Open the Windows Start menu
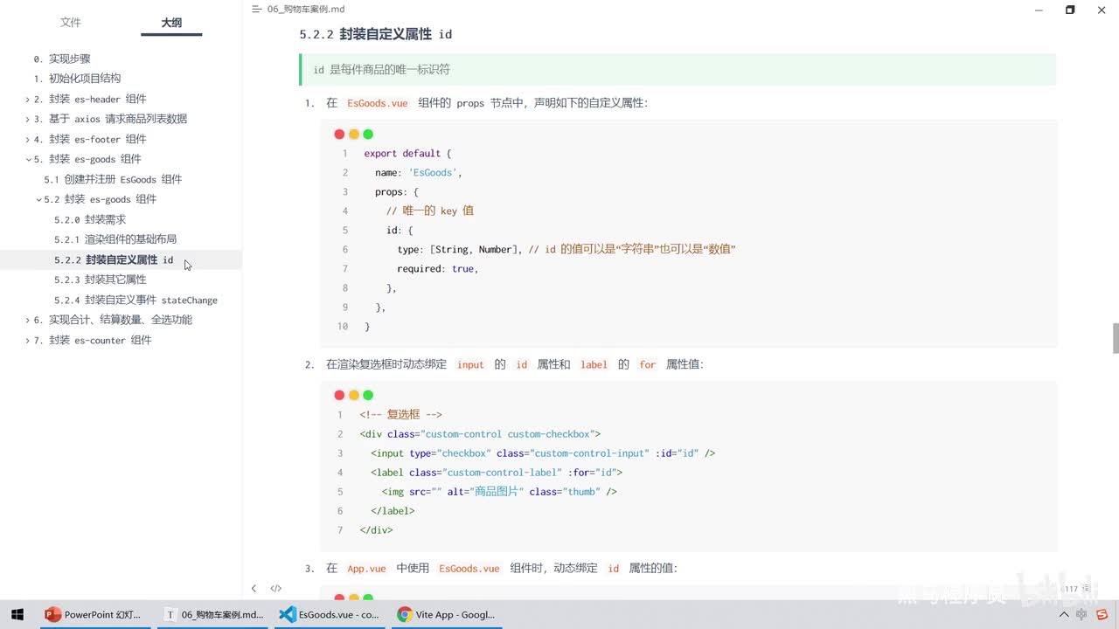This screenshot has width=1119, height=629. click(17, 614)
